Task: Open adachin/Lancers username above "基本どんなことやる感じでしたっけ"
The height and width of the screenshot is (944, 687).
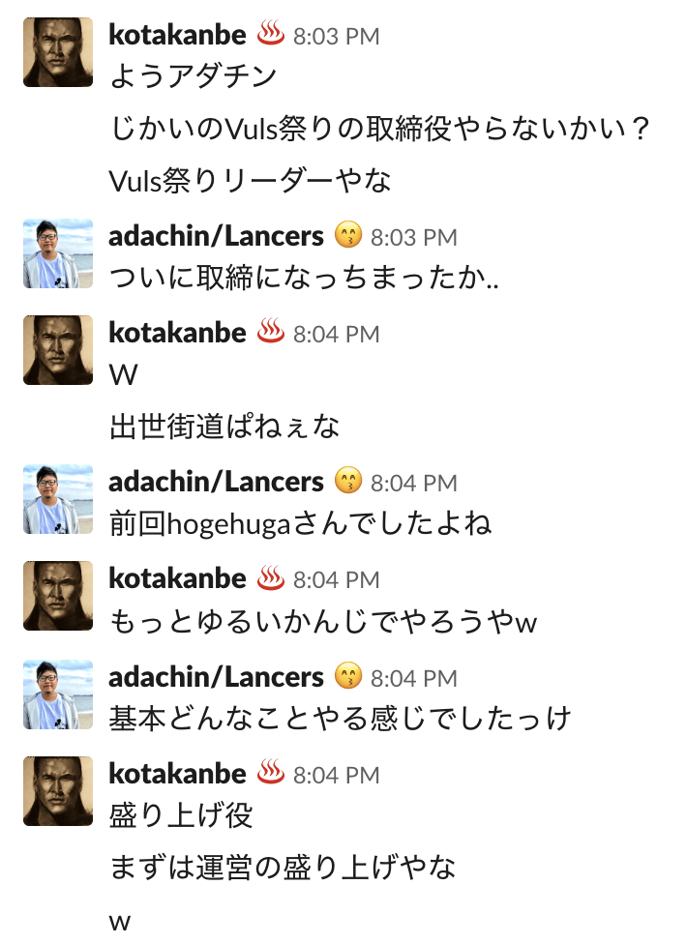Action: click(x=216, y=677)
